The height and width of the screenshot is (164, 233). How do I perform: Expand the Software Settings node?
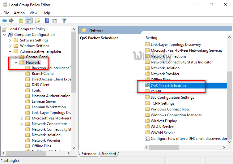10,40
